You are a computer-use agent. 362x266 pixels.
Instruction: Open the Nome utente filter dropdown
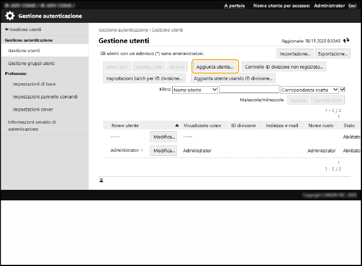pyautogui.click(x=195, y=90)
